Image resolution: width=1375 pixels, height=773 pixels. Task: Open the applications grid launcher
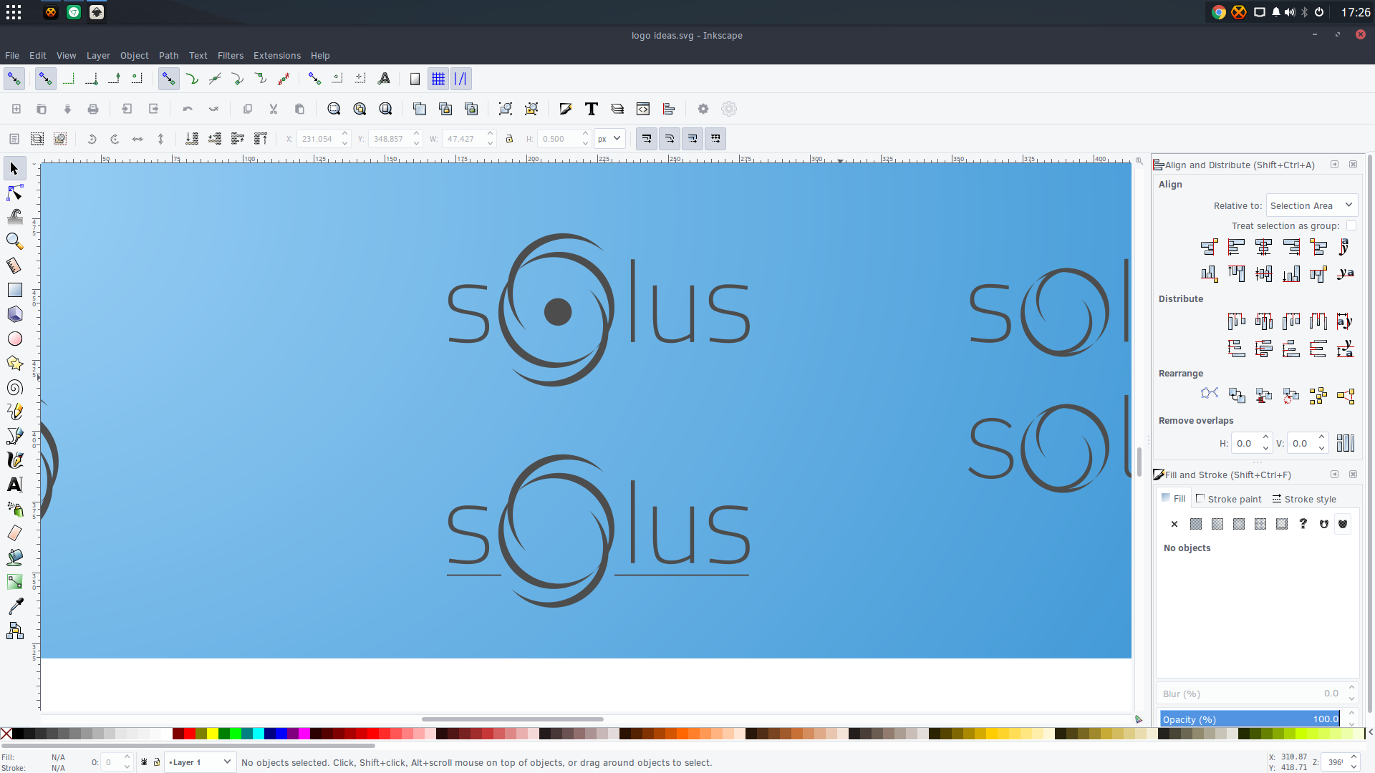(x=14, y=12)
